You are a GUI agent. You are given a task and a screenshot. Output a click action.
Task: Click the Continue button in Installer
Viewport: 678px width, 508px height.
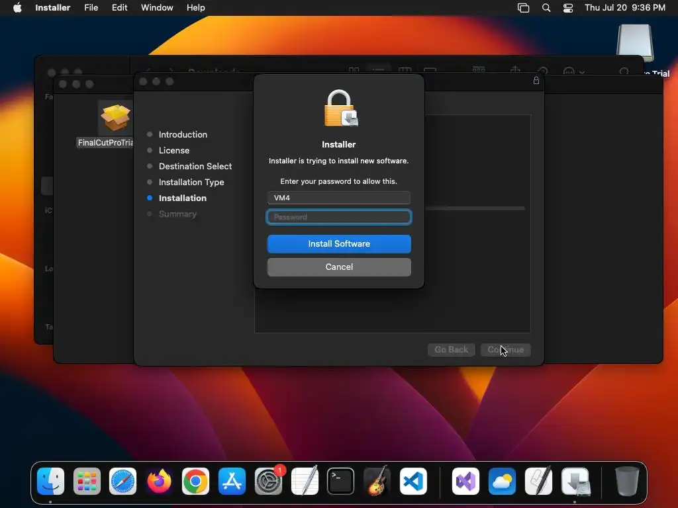pos(505,349)
